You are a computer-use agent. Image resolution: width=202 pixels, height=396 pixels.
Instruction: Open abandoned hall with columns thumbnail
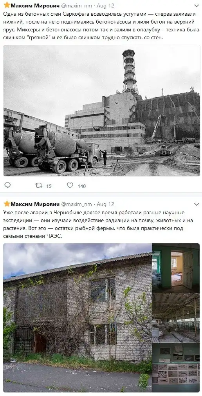coord(176,318)
